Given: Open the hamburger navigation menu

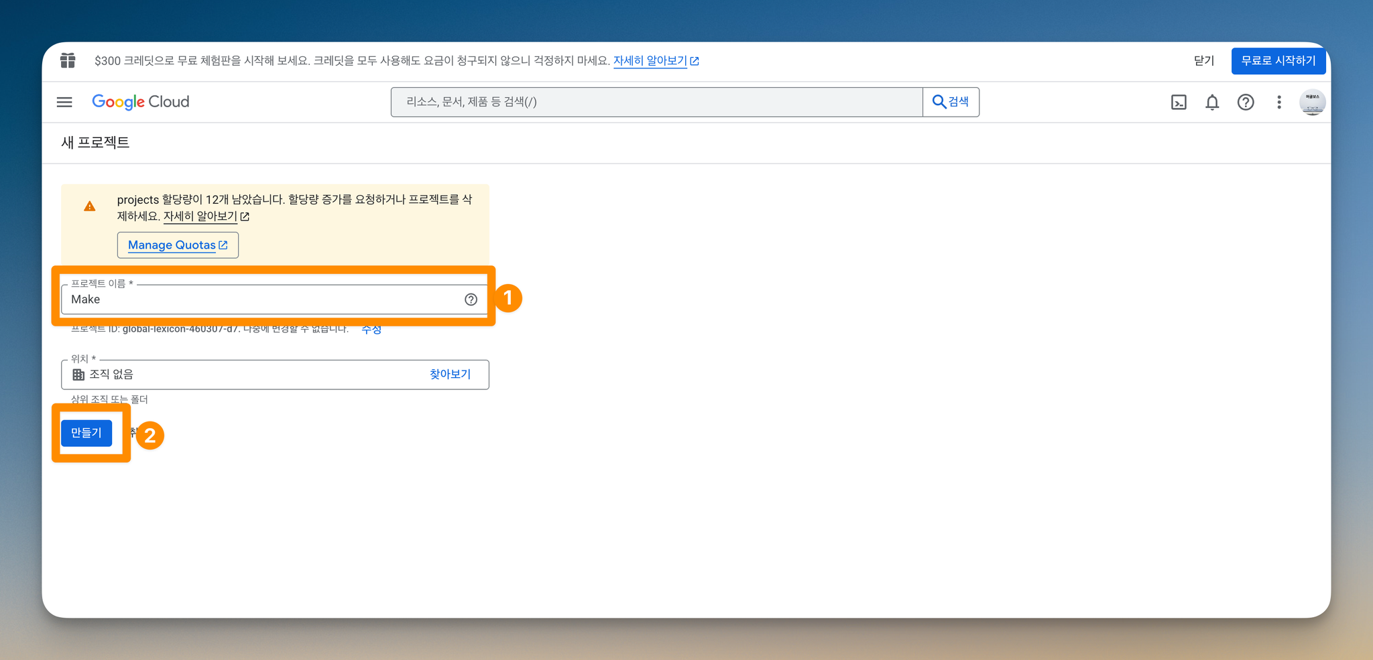Looking at the screenshot, I should point(64,102).
